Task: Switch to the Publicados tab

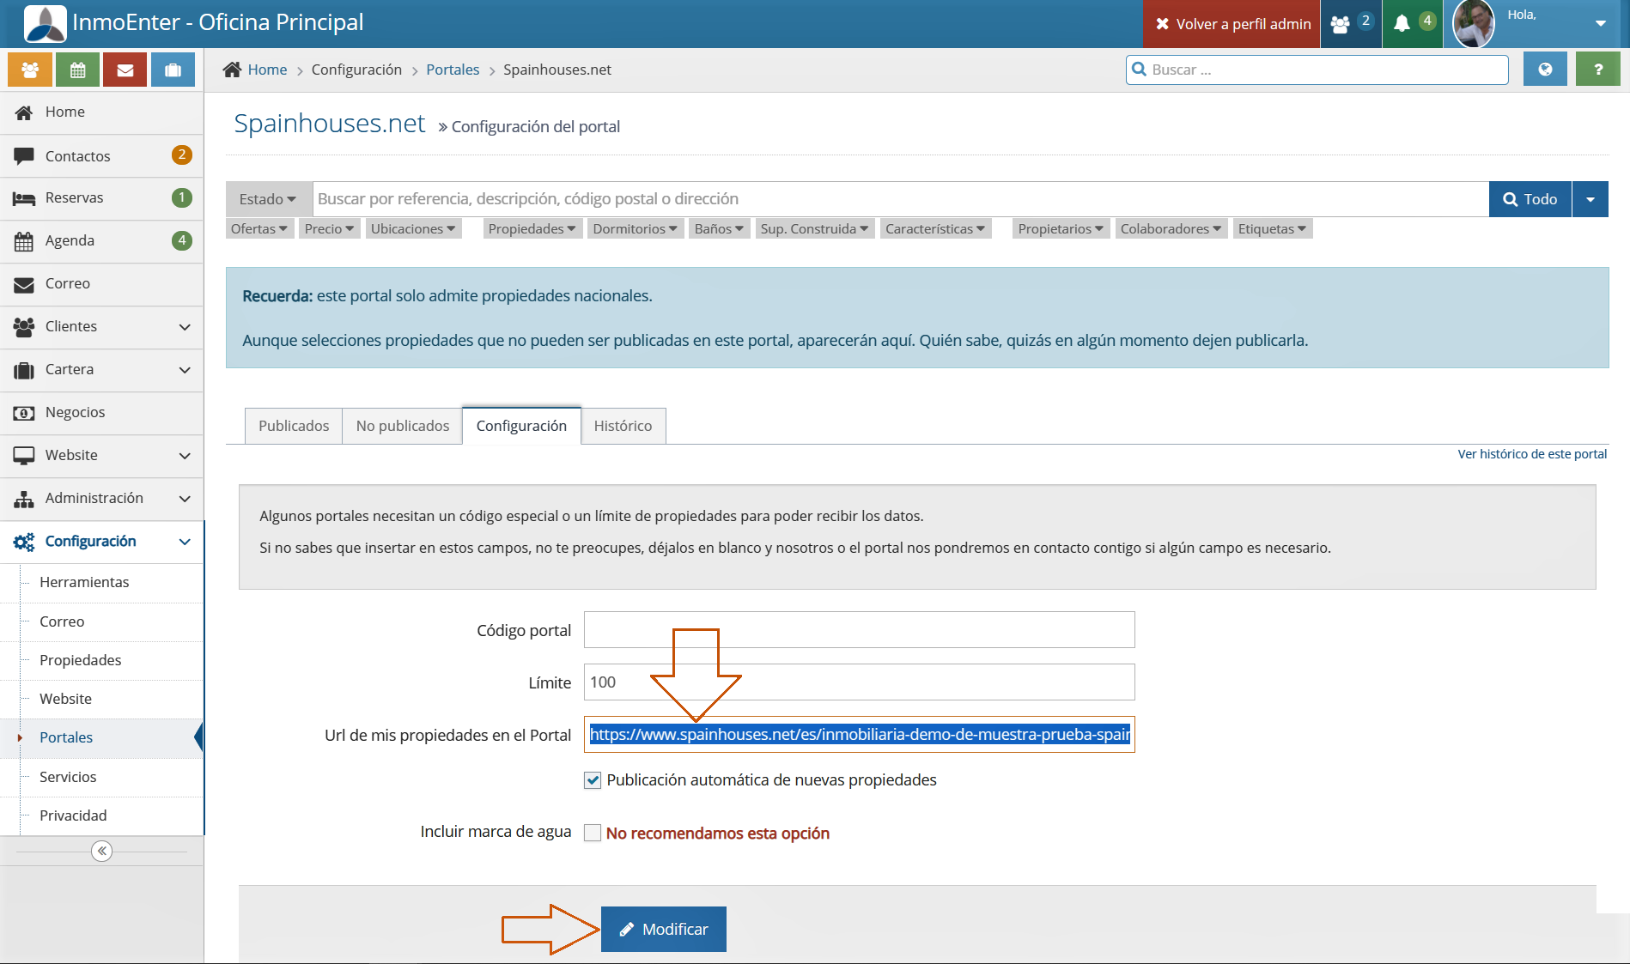Action: (x=294, y=426)
